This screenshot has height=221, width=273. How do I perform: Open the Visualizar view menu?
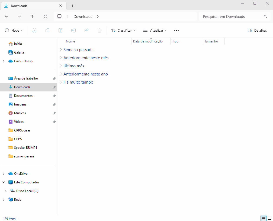(155, 30)
